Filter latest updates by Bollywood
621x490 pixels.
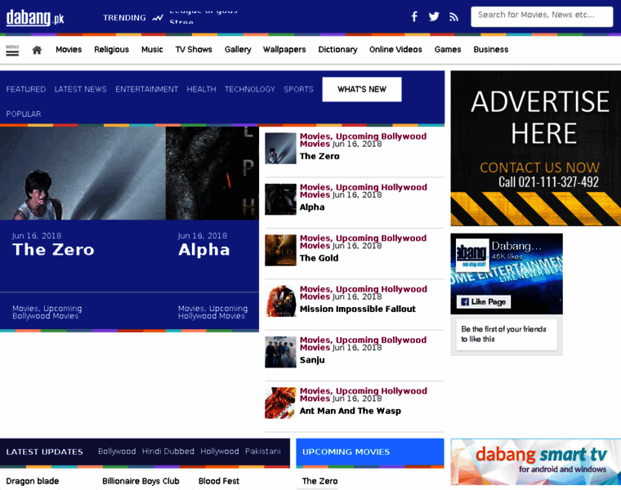[117, 452]
